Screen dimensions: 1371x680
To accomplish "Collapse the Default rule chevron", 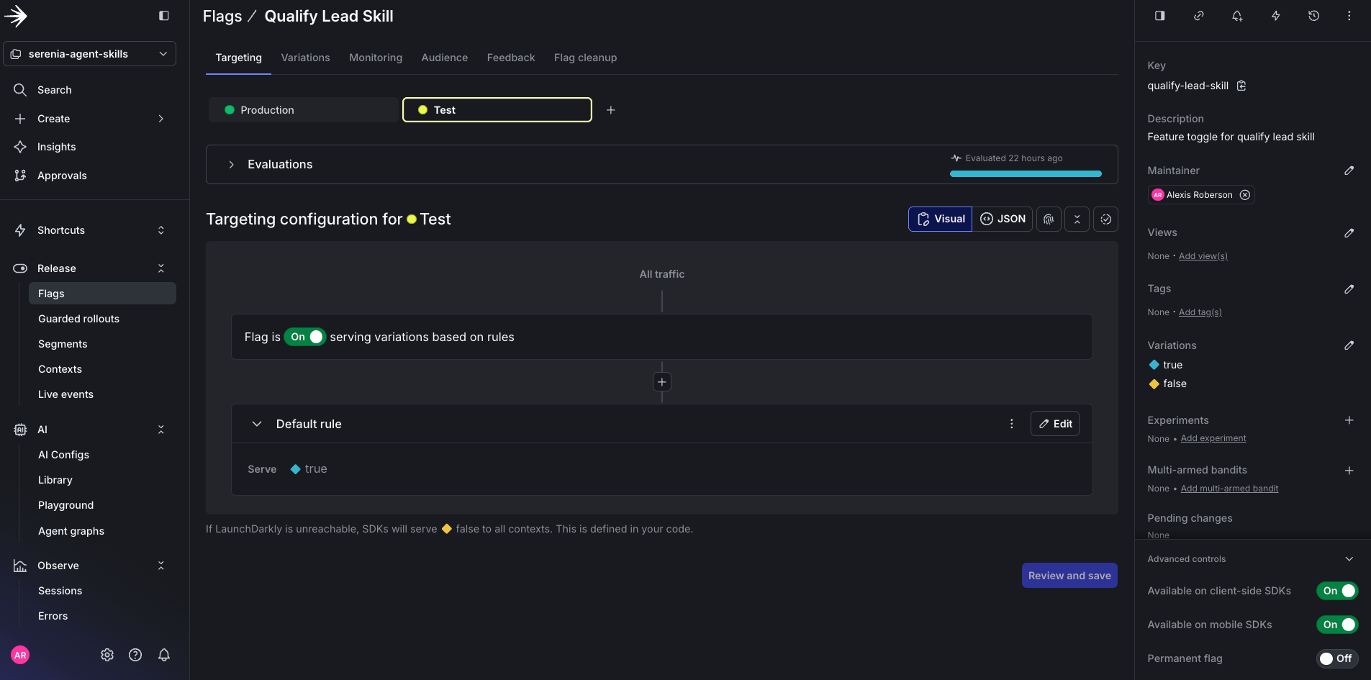I will tap(257, 424).
